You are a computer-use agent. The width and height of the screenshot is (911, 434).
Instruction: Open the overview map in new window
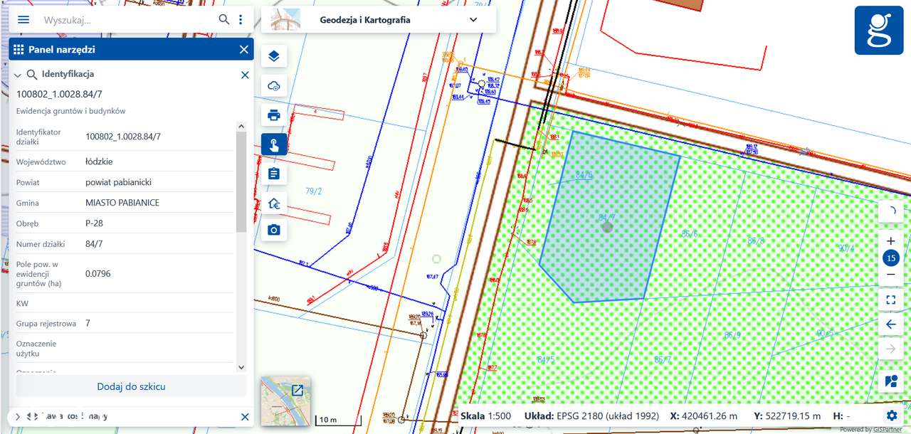click(297, 390)
